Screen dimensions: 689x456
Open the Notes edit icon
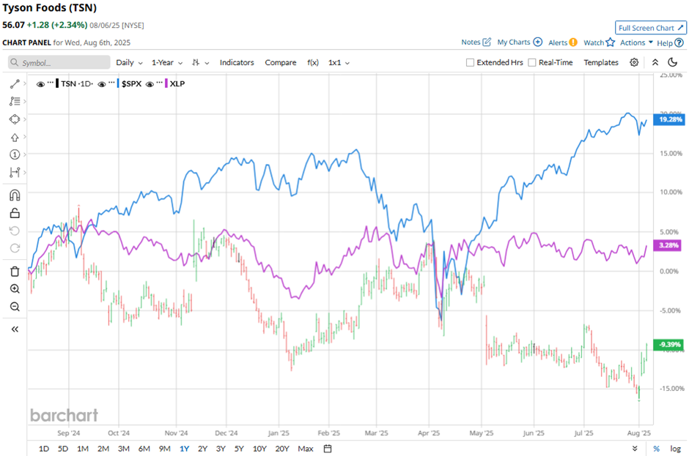(x=487, y=42)
